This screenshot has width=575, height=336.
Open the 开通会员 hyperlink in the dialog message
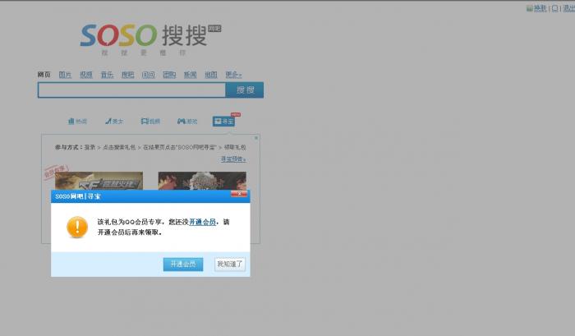click(202, 222)
